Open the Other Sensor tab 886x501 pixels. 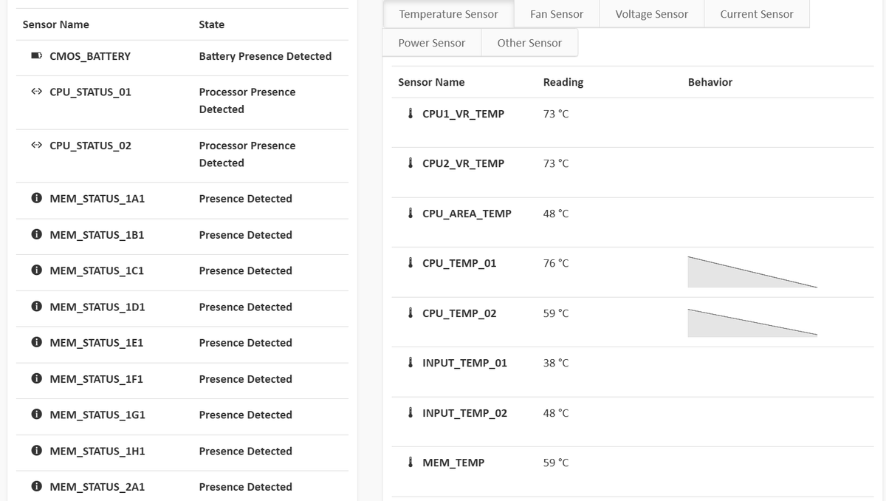(529, 43)
